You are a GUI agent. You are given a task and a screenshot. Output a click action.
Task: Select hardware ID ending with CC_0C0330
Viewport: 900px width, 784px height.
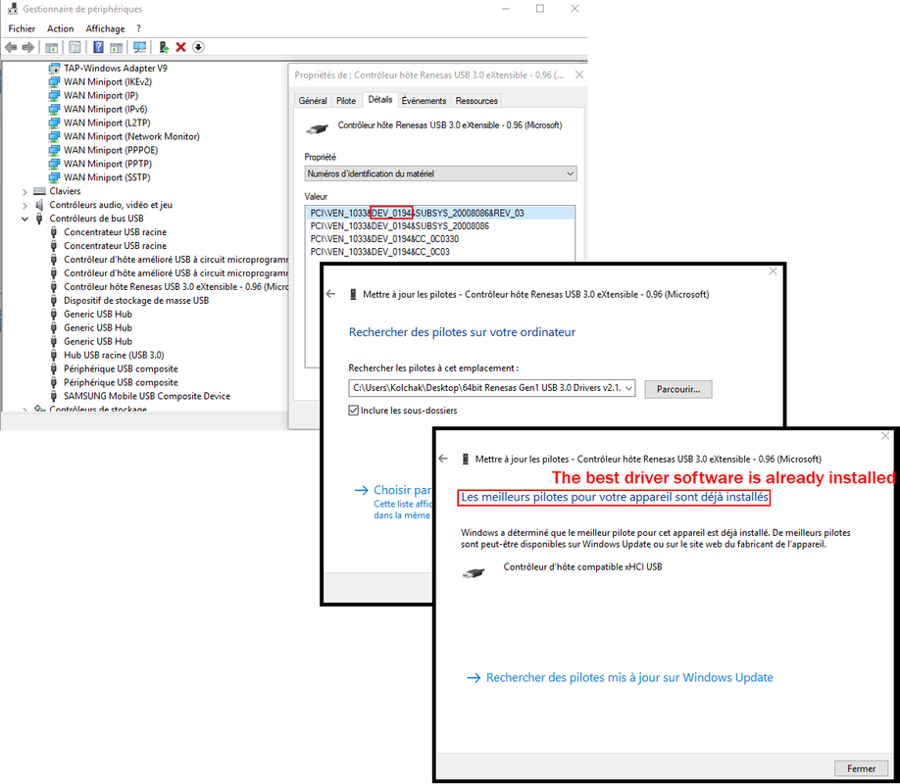pos(384,239)
